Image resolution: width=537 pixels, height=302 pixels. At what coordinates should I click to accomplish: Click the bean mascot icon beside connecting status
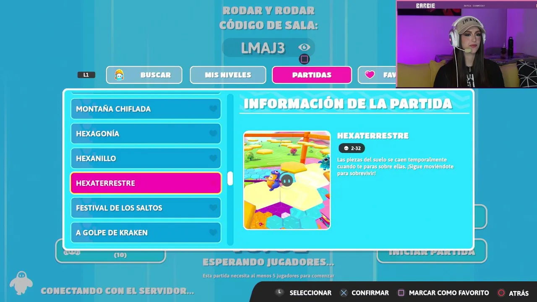coord(21,282)
